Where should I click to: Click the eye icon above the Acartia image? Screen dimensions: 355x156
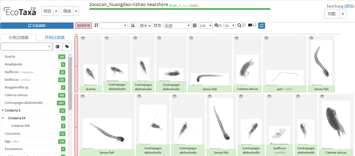(x=83, y=38)
